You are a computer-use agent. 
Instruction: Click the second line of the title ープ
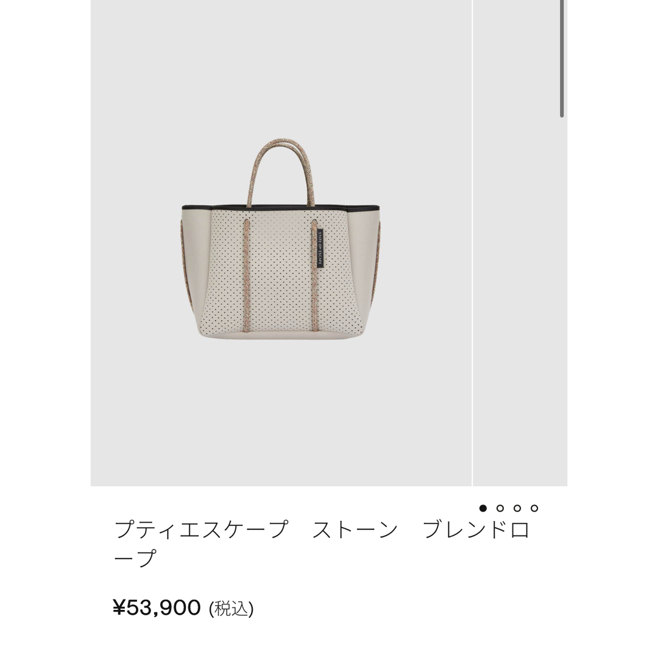135,559
